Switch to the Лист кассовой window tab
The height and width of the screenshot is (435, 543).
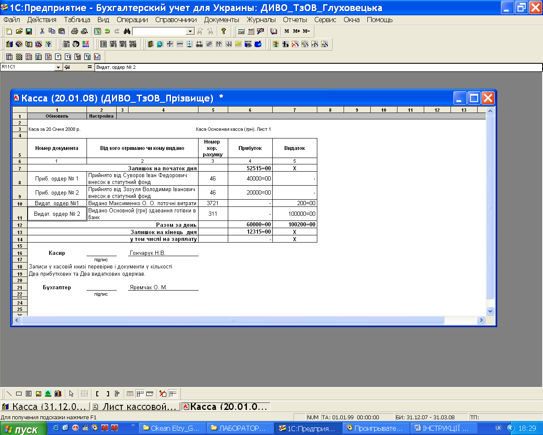pos(135,407)
